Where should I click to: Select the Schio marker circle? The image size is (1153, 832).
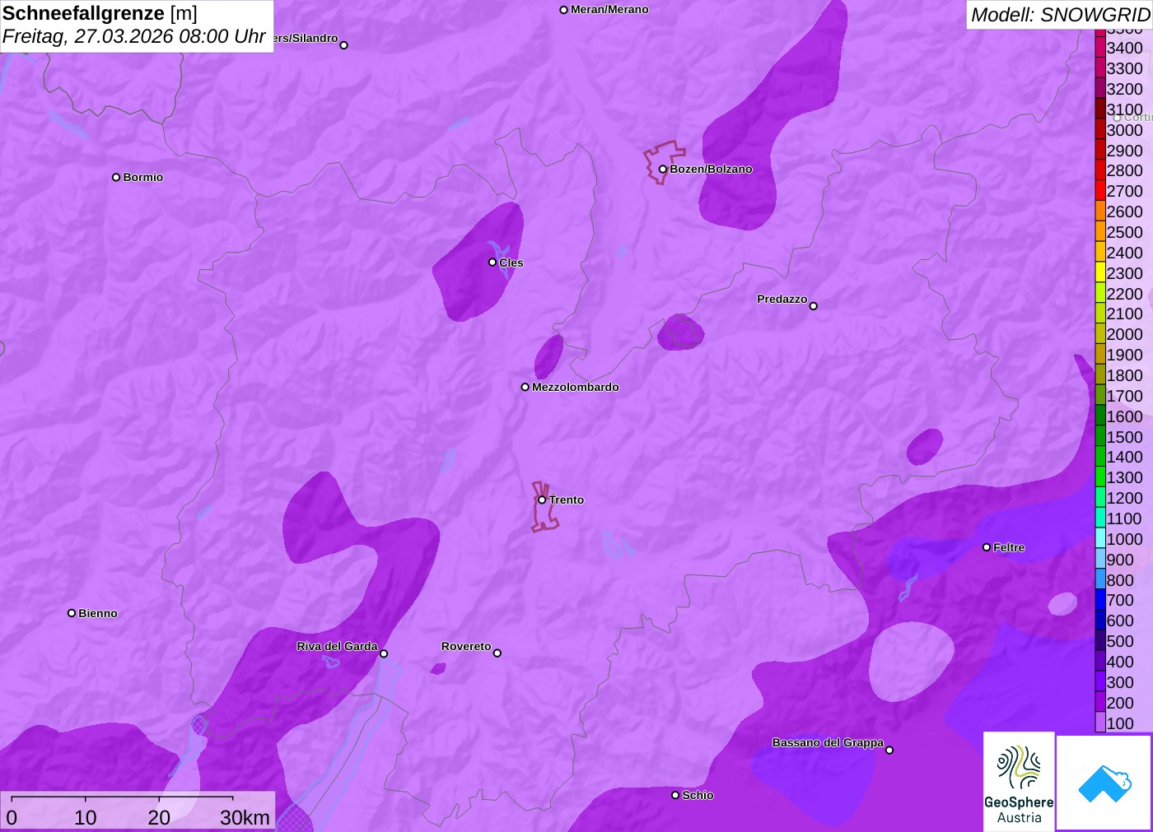click(675, 795)
